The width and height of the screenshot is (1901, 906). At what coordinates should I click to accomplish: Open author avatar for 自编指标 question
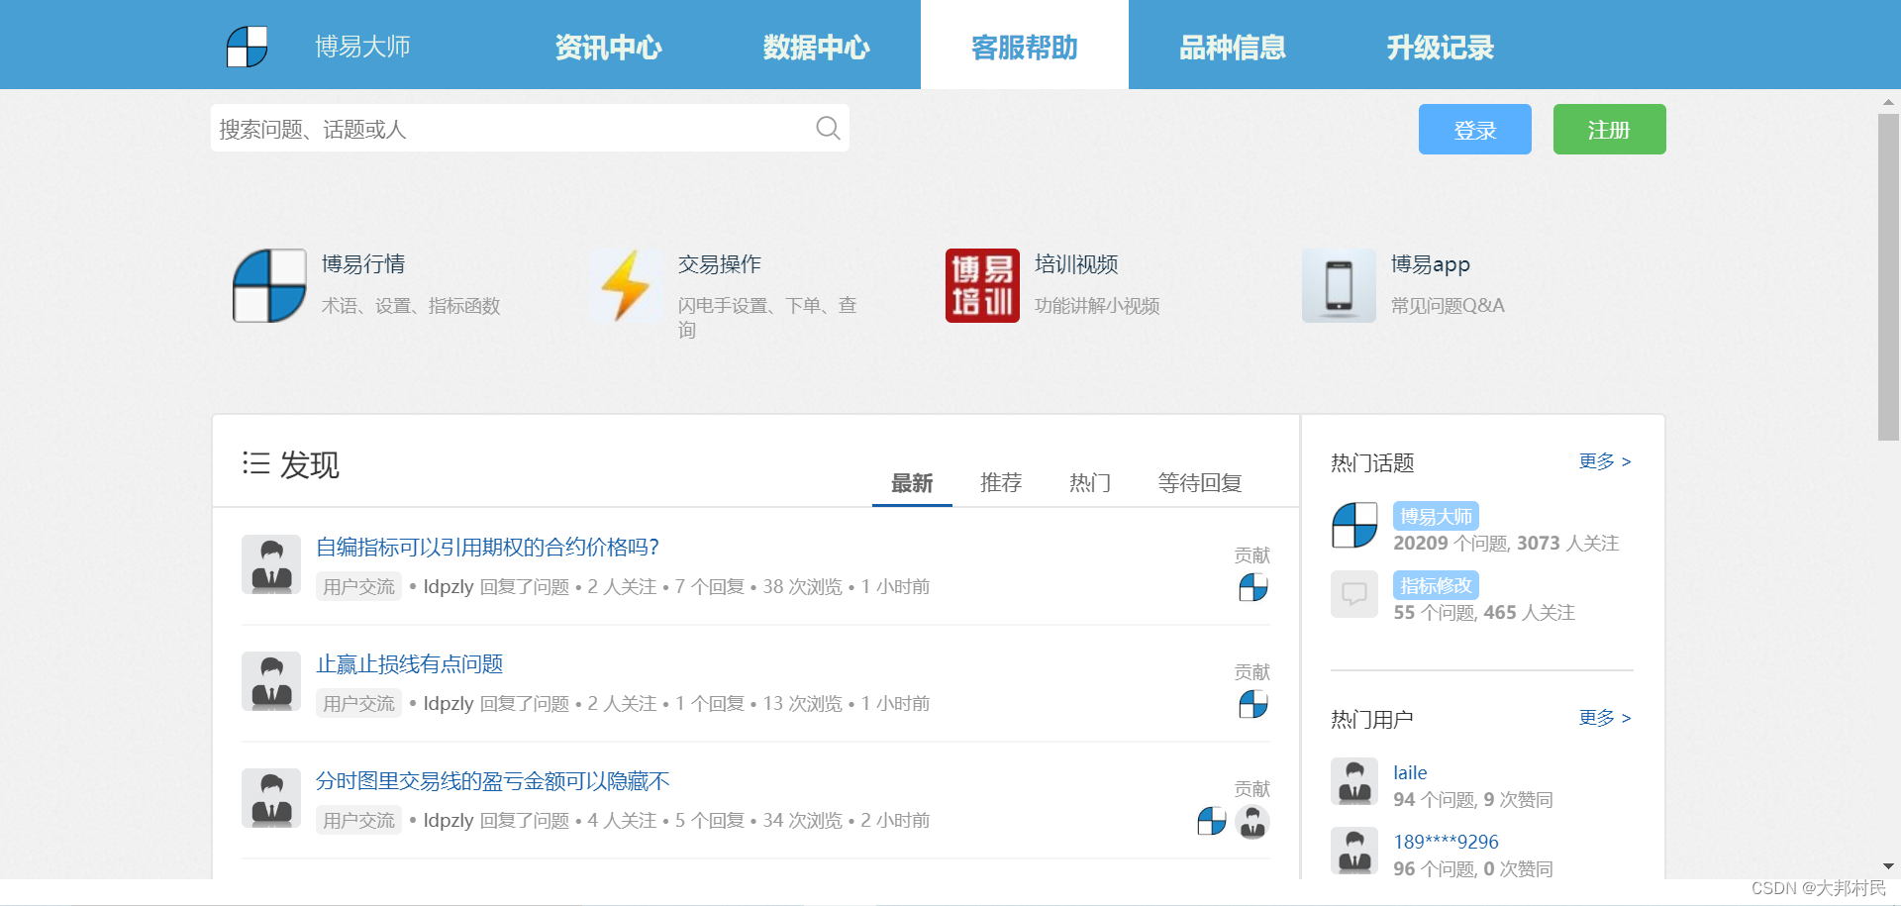[x=271, y=564]
